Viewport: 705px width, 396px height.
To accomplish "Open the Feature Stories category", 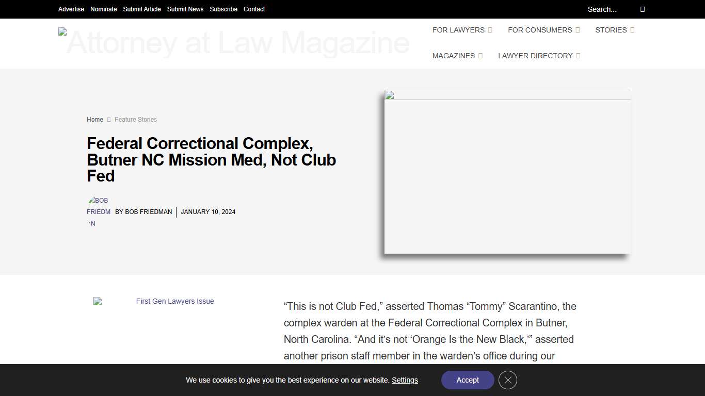I will pyautogui.click(x=135, y=119).
